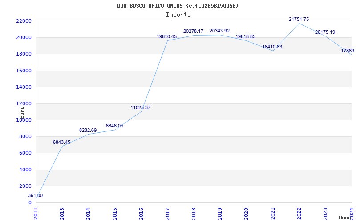Click the data label 8846.05
This screenshot has height=222, width=356.
click(x=114, y=126)
